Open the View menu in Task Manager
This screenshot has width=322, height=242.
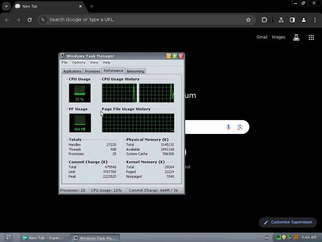click(94, 62)
